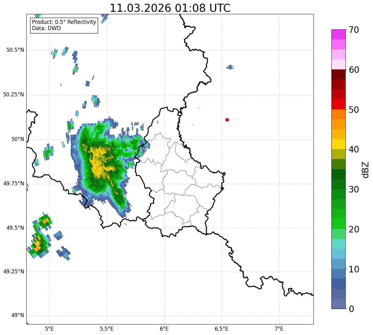The width and height of the screenshot is (373, 335).
Task: Click the "49.25°N" latitude label
Action: tap(14, 272)
